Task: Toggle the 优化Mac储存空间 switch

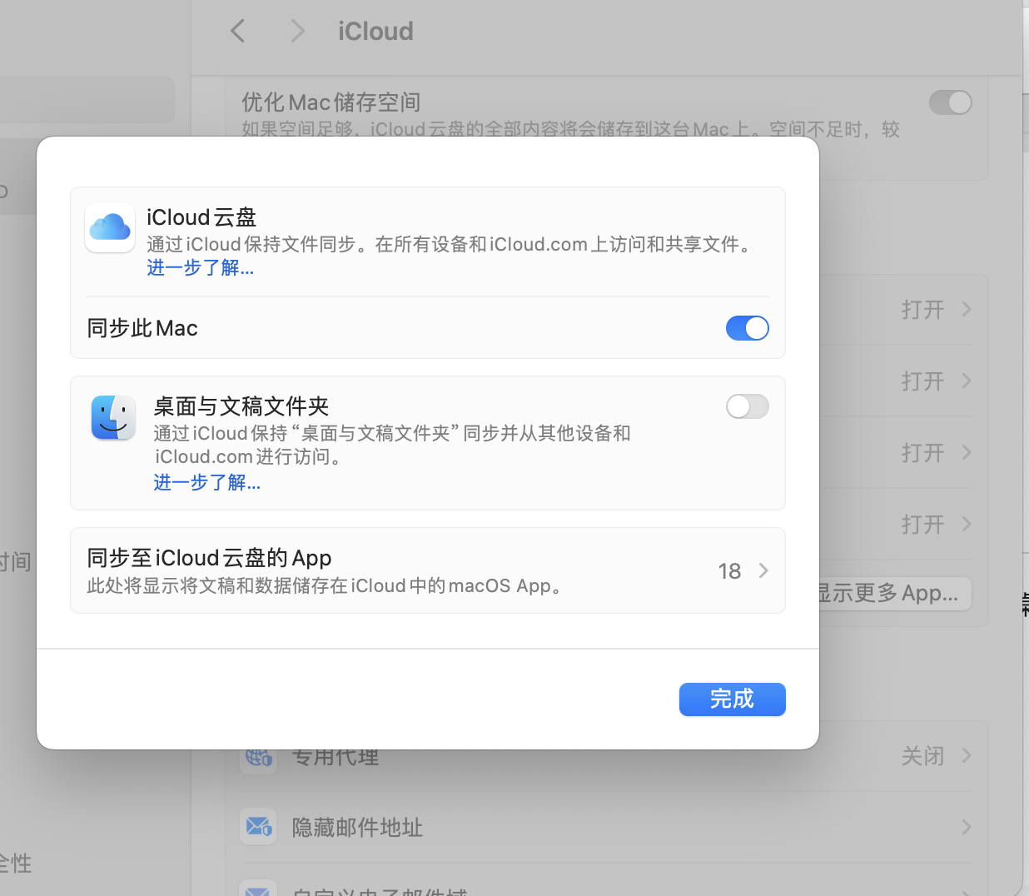Action: click(950, 102)
